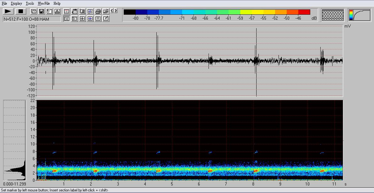Click the curve settings icon beside save
The width and height of the screenshot is (374, 193).
49,12
